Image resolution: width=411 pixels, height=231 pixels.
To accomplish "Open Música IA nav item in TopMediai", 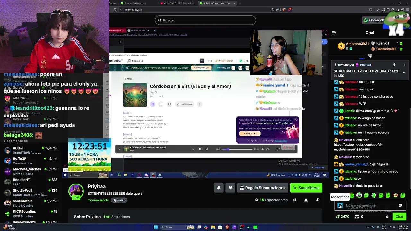I will pos(135,61).
